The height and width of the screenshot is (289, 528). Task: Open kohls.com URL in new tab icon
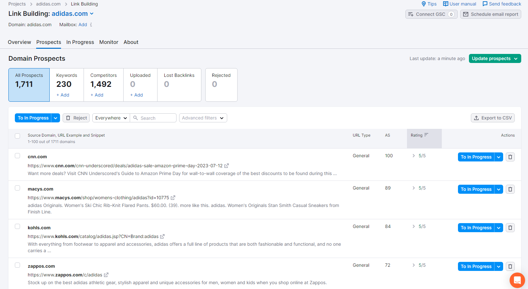(162, 236)
